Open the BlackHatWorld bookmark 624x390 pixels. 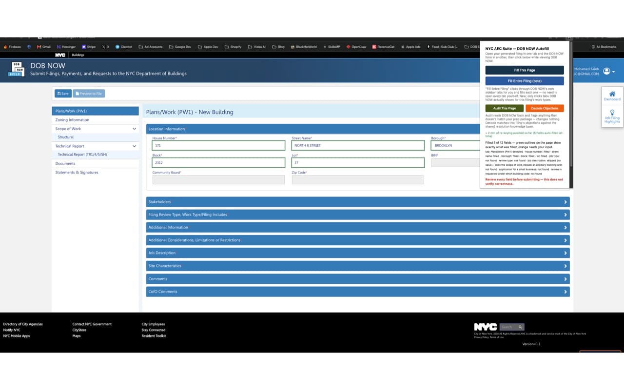click(x=303, y=47)
